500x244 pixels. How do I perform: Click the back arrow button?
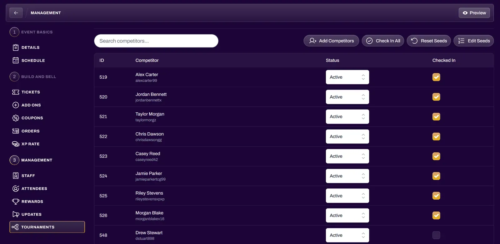point(16,13)
